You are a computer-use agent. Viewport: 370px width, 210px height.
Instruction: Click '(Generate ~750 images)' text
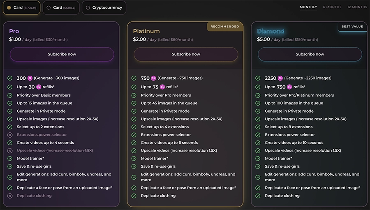180,78
